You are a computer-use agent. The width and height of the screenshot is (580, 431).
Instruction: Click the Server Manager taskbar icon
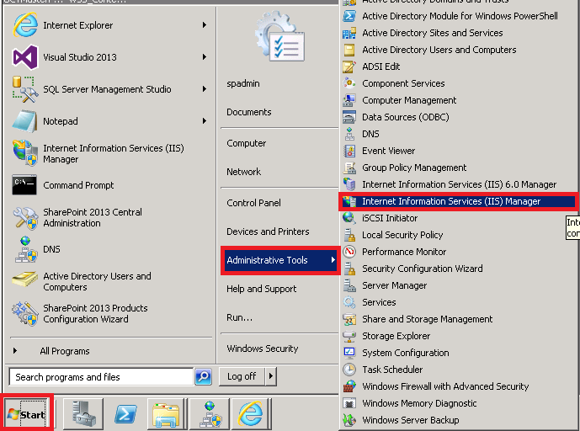pyautogui.click(x=83, y=413)
